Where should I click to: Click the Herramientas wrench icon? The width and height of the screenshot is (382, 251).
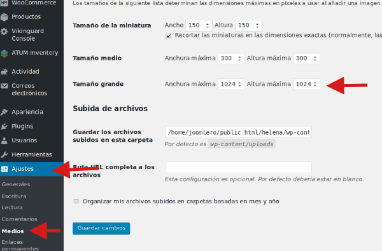[4, 154]
